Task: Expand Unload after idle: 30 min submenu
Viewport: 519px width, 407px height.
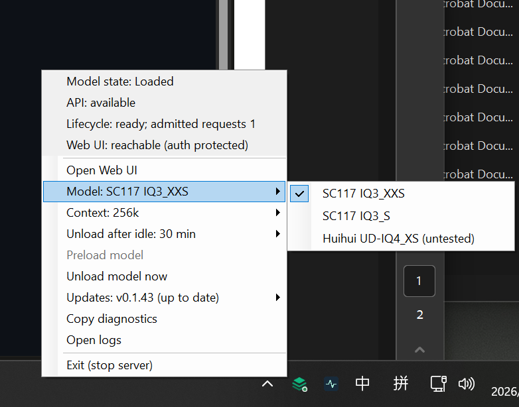Action: coord(164,234)
